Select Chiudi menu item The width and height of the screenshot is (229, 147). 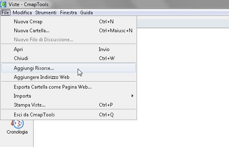(69, 58)
